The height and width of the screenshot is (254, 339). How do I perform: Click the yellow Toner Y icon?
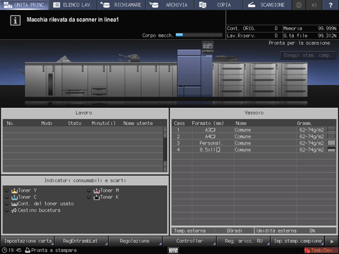point(14,190)
